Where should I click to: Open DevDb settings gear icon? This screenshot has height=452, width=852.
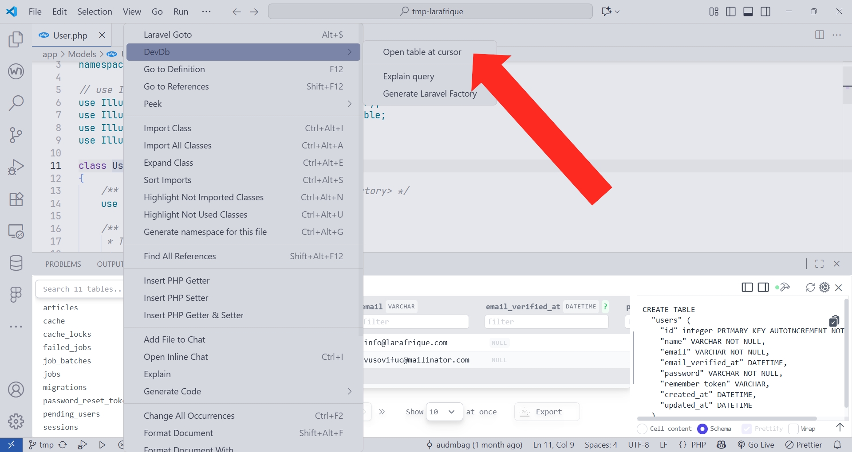[824, 288]
